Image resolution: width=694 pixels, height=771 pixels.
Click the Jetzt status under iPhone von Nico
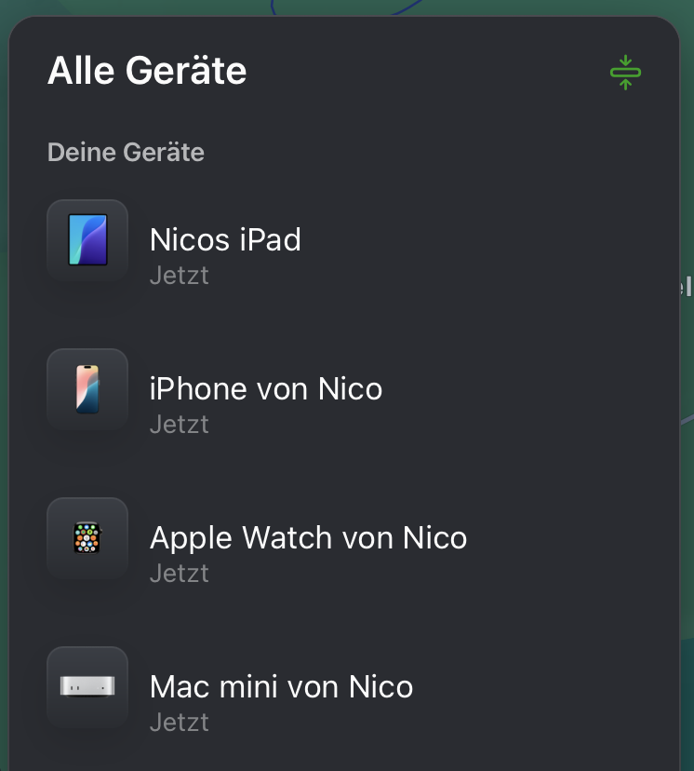pos(179,425)
